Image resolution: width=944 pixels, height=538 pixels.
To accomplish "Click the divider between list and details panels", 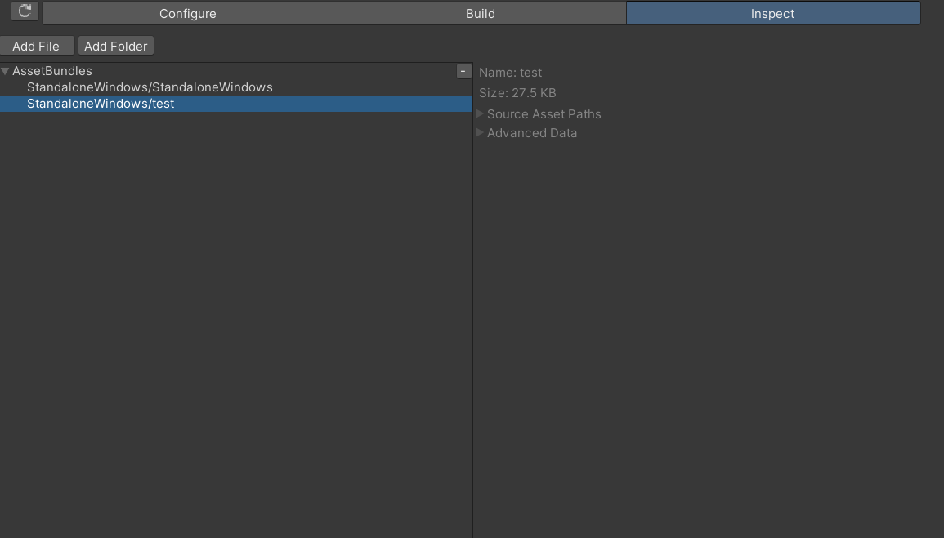I will tap(472, 327).
